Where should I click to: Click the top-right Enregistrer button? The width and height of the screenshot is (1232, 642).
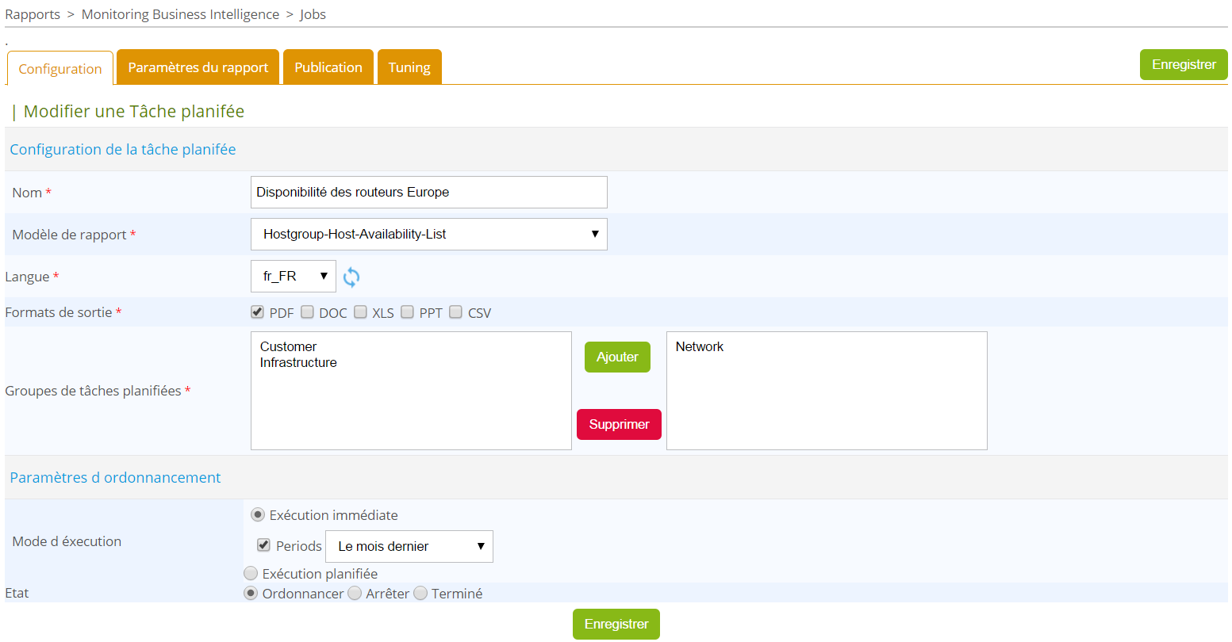[x=1183, y=65]
